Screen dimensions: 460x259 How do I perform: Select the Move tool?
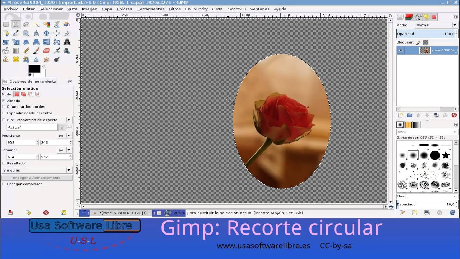pyautogui.click(x=46, y=33)
